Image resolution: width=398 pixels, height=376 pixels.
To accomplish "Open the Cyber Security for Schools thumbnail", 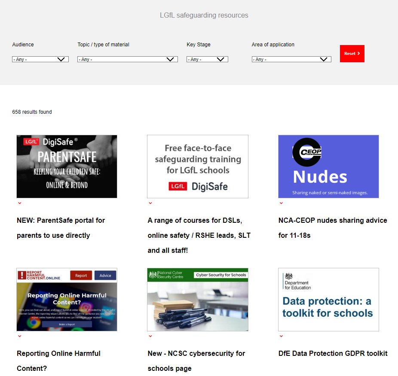I will pos(198,300).
